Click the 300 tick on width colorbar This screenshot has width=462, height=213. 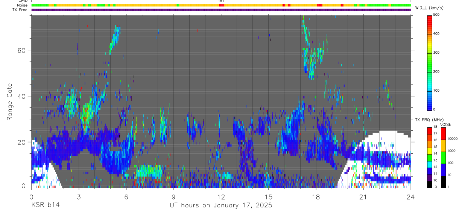point(436,53)
